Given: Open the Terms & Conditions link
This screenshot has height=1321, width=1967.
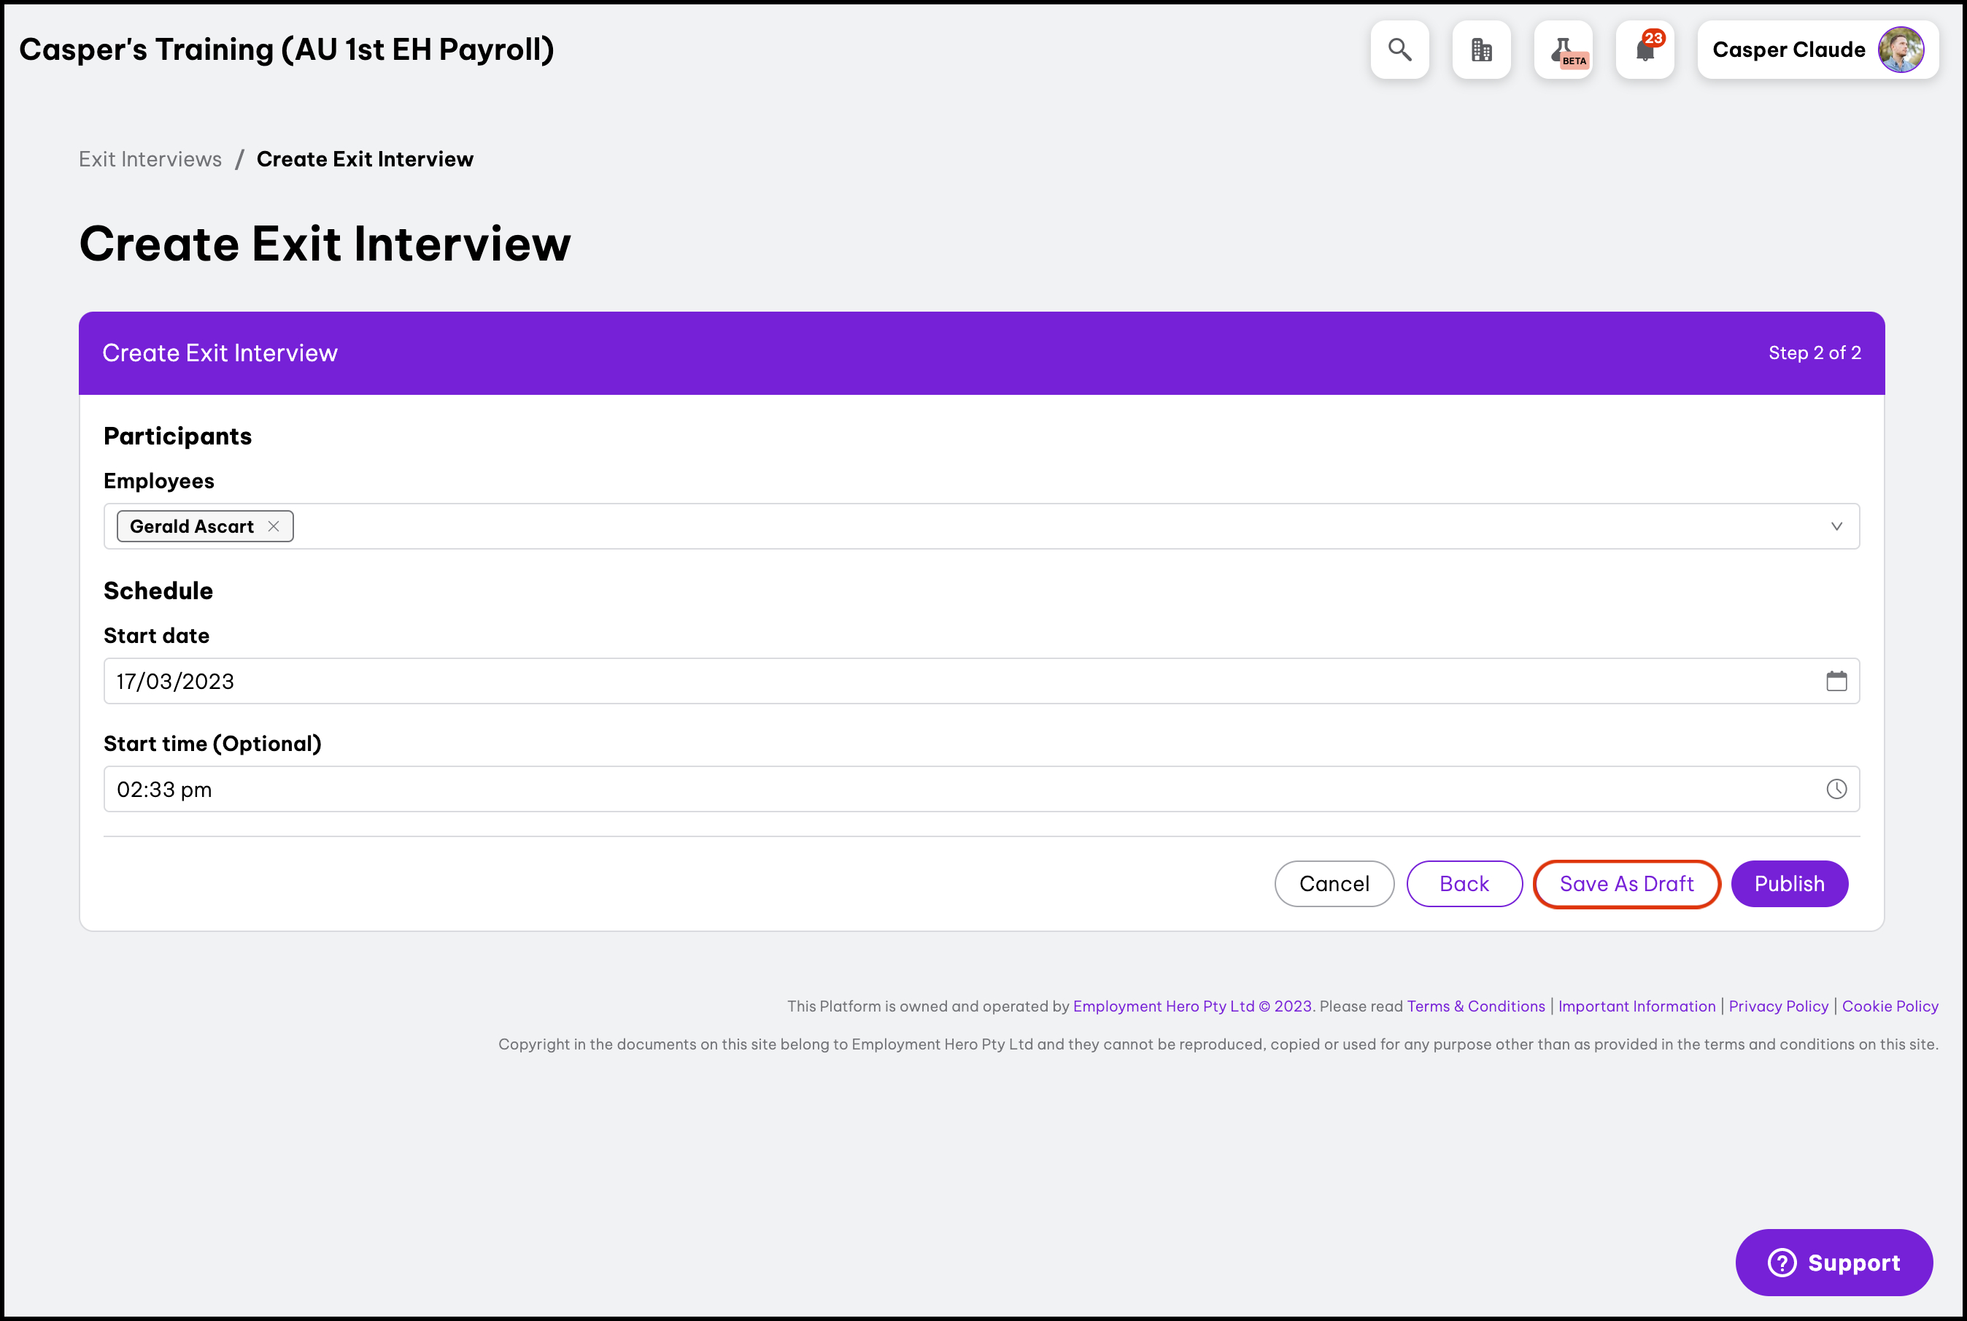Looking at the screenshot, I should point(1475,1006).
